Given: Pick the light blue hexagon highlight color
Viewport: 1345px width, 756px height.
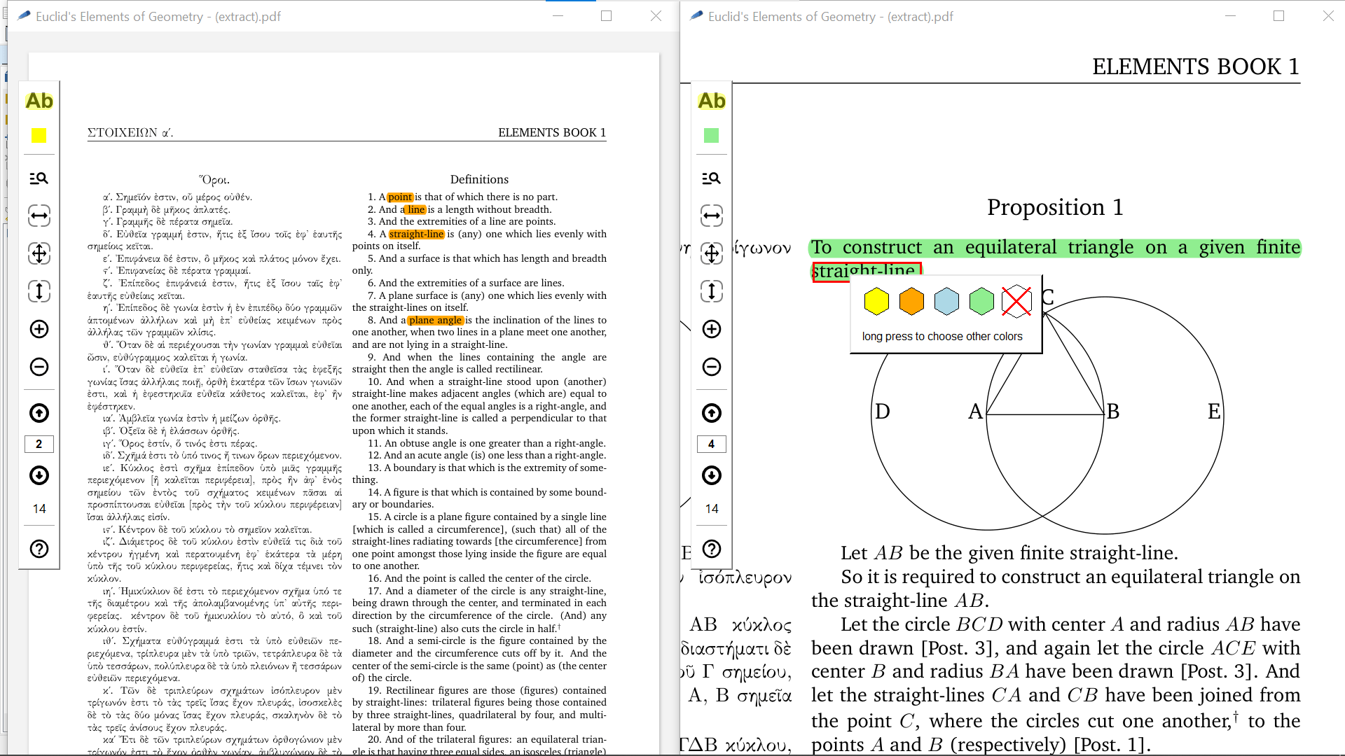Looking at the screenshot, I should pyautogui.click(x=946, y=302).
